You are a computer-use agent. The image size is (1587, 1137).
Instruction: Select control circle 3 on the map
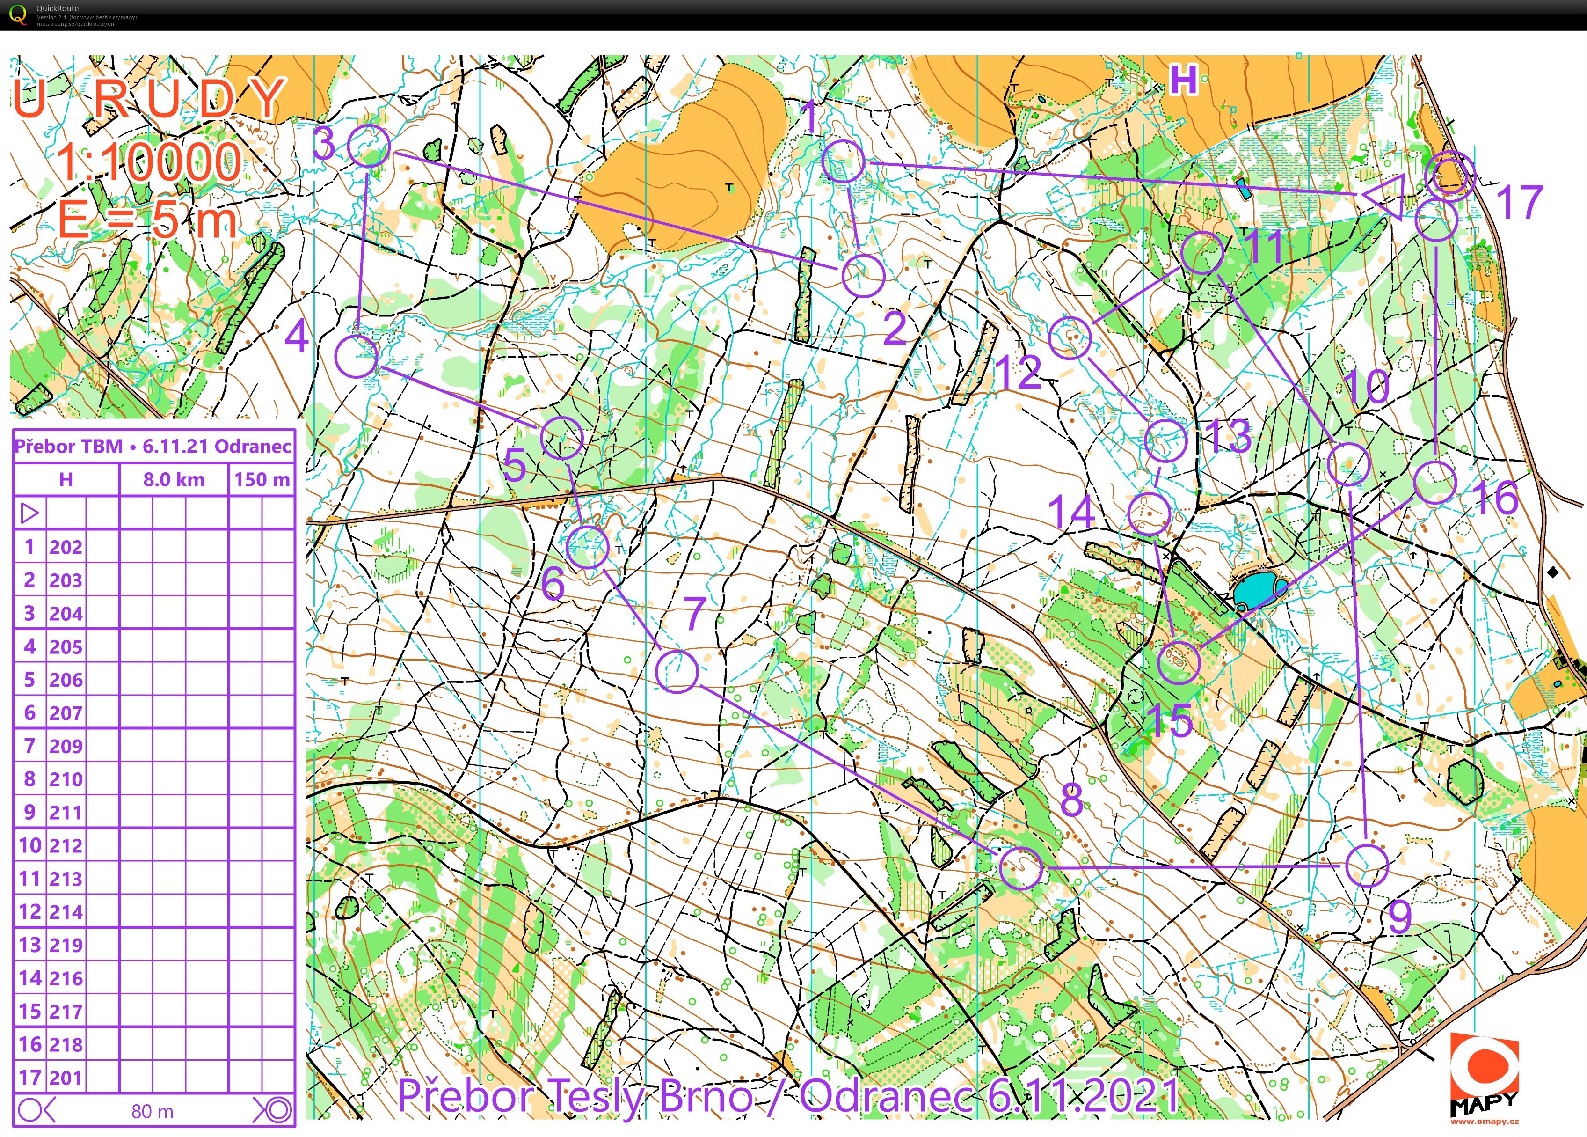tap(369, 146)
